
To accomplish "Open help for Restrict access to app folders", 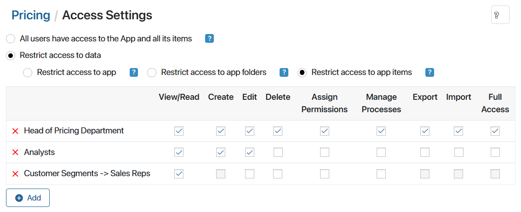I will click(284, 73).
